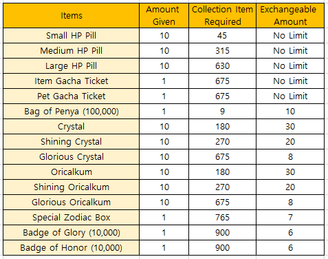Screen dimensions: 328x259
Task: Select the Large HP Pill cell
Action: 72,66
